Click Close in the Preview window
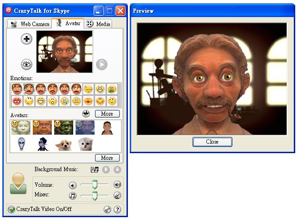The image size is (299, 220). tap(212, 142)
